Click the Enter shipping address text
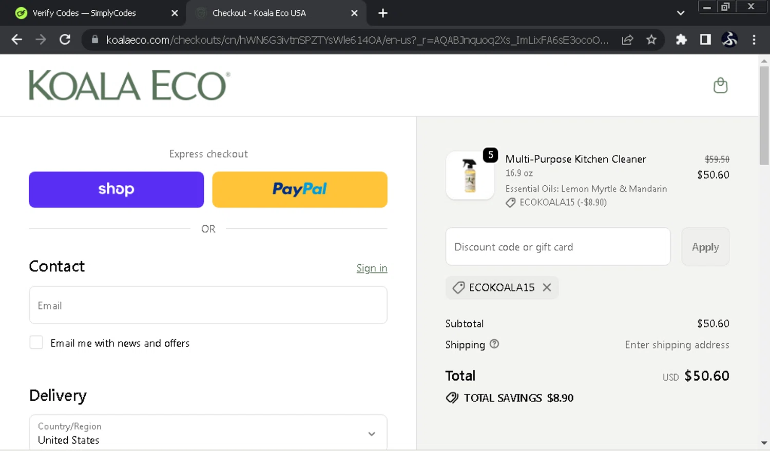 677,345
